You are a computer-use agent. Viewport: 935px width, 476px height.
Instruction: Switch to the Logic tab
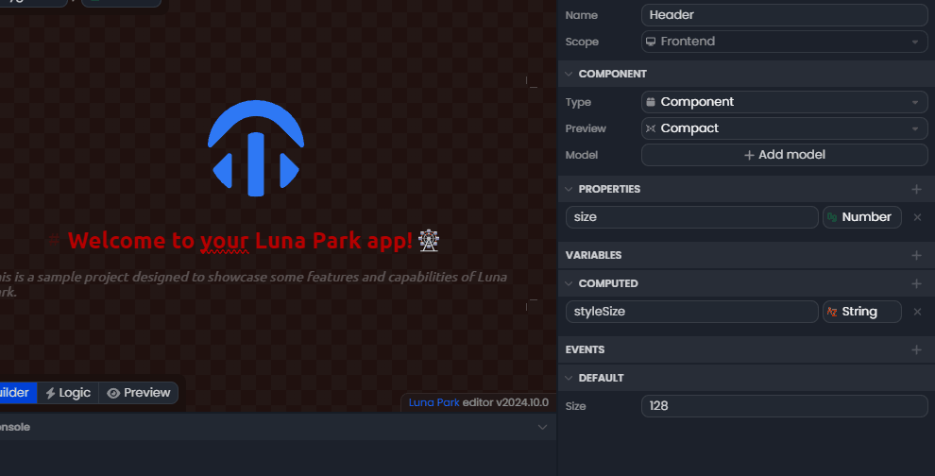coord(68,393)
